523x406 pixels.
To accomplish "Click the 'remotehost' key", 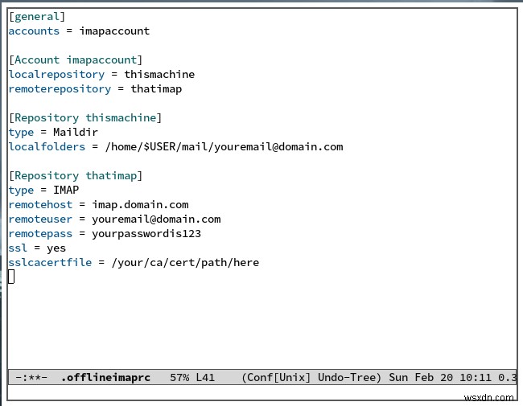I will 40,205.
